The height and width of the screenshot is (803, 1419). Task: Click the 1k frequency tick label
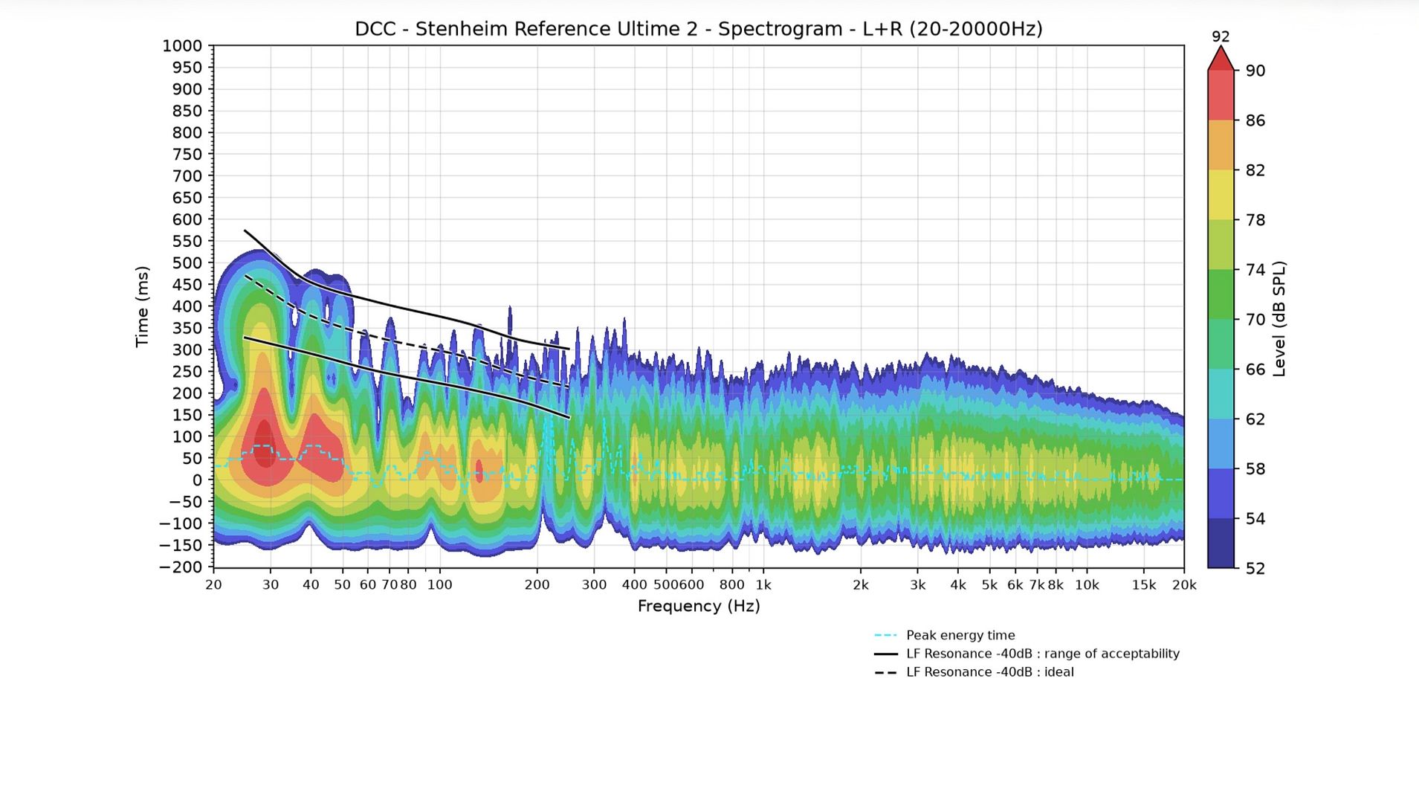tap(763, 585)
